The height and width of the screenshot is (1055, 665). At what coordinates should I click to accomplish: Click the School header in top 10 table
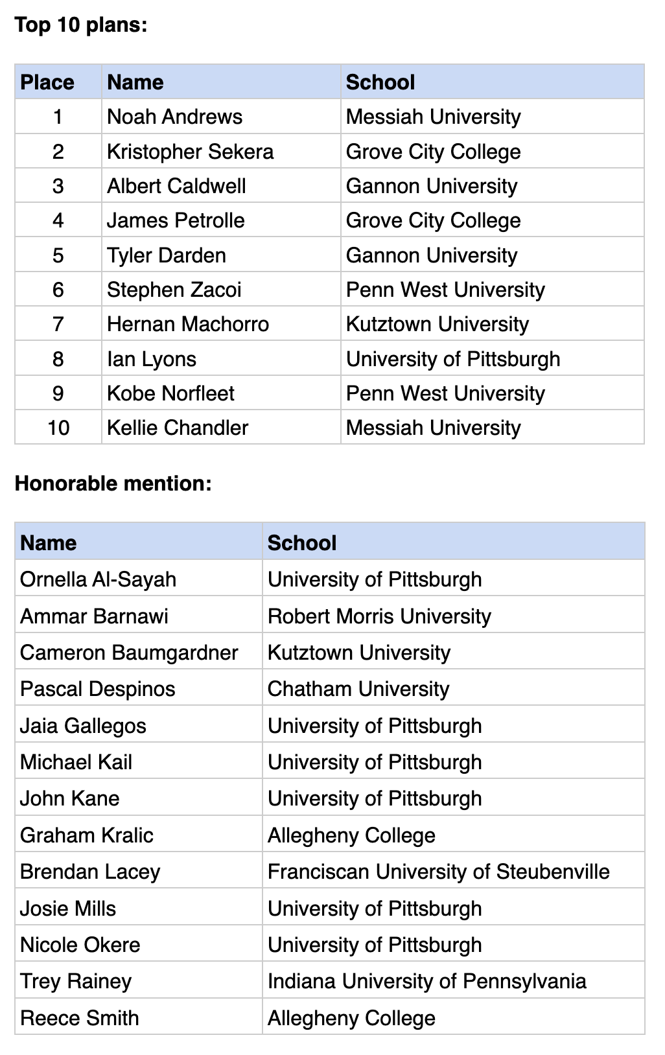pos(380,82)
